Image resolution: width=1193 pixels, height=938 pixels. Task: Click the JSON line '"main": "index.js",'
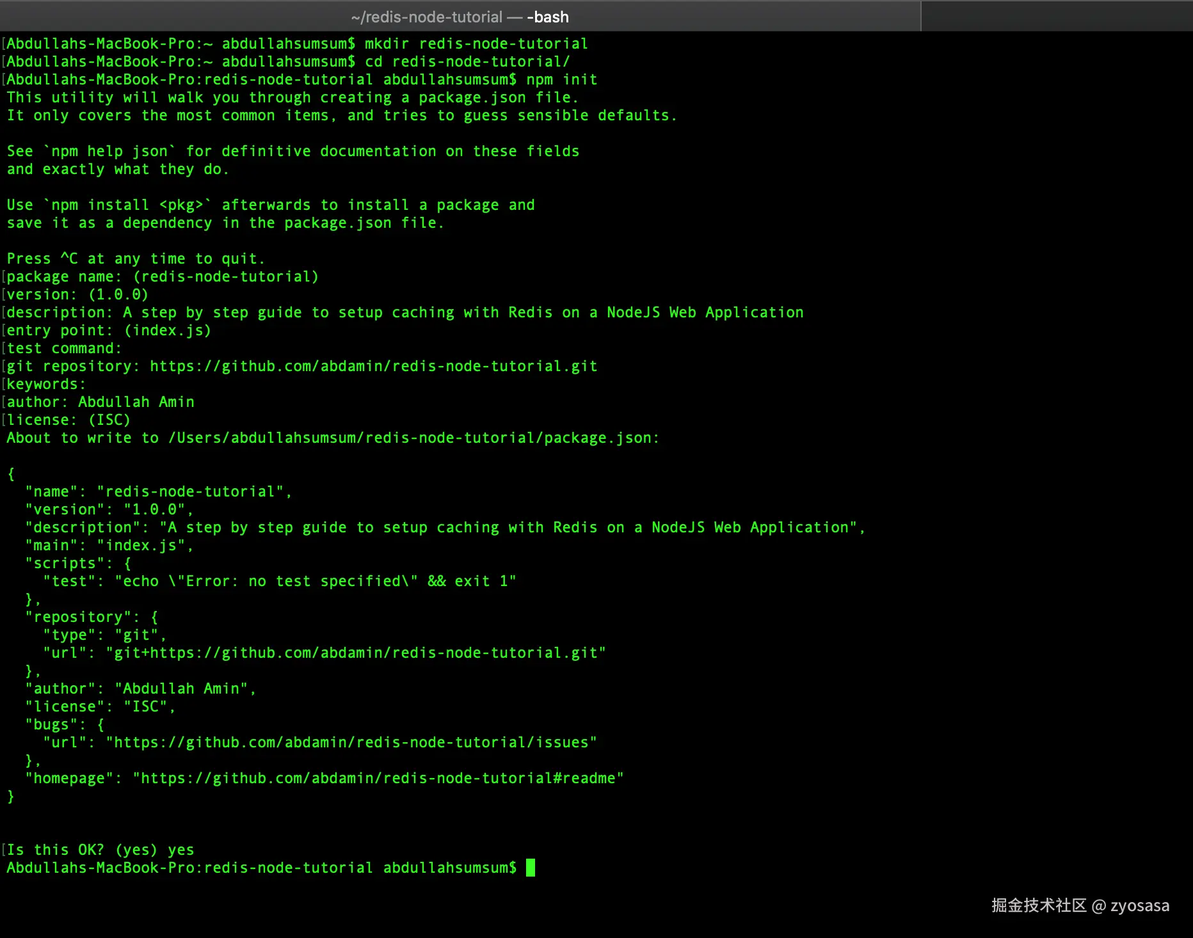pyautogui.click(x=109, y=545)
